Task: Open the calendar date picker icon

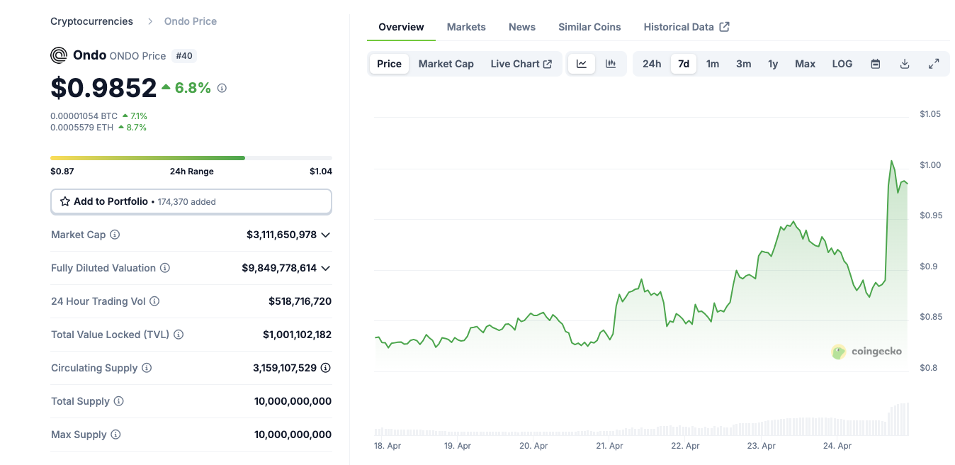Action: pos(875,63)
